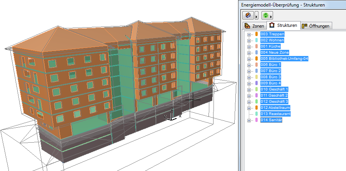Screen dimensions: 346x171
Task: Expand the 007 Büro 2 tree node
Action: [249, 71]
